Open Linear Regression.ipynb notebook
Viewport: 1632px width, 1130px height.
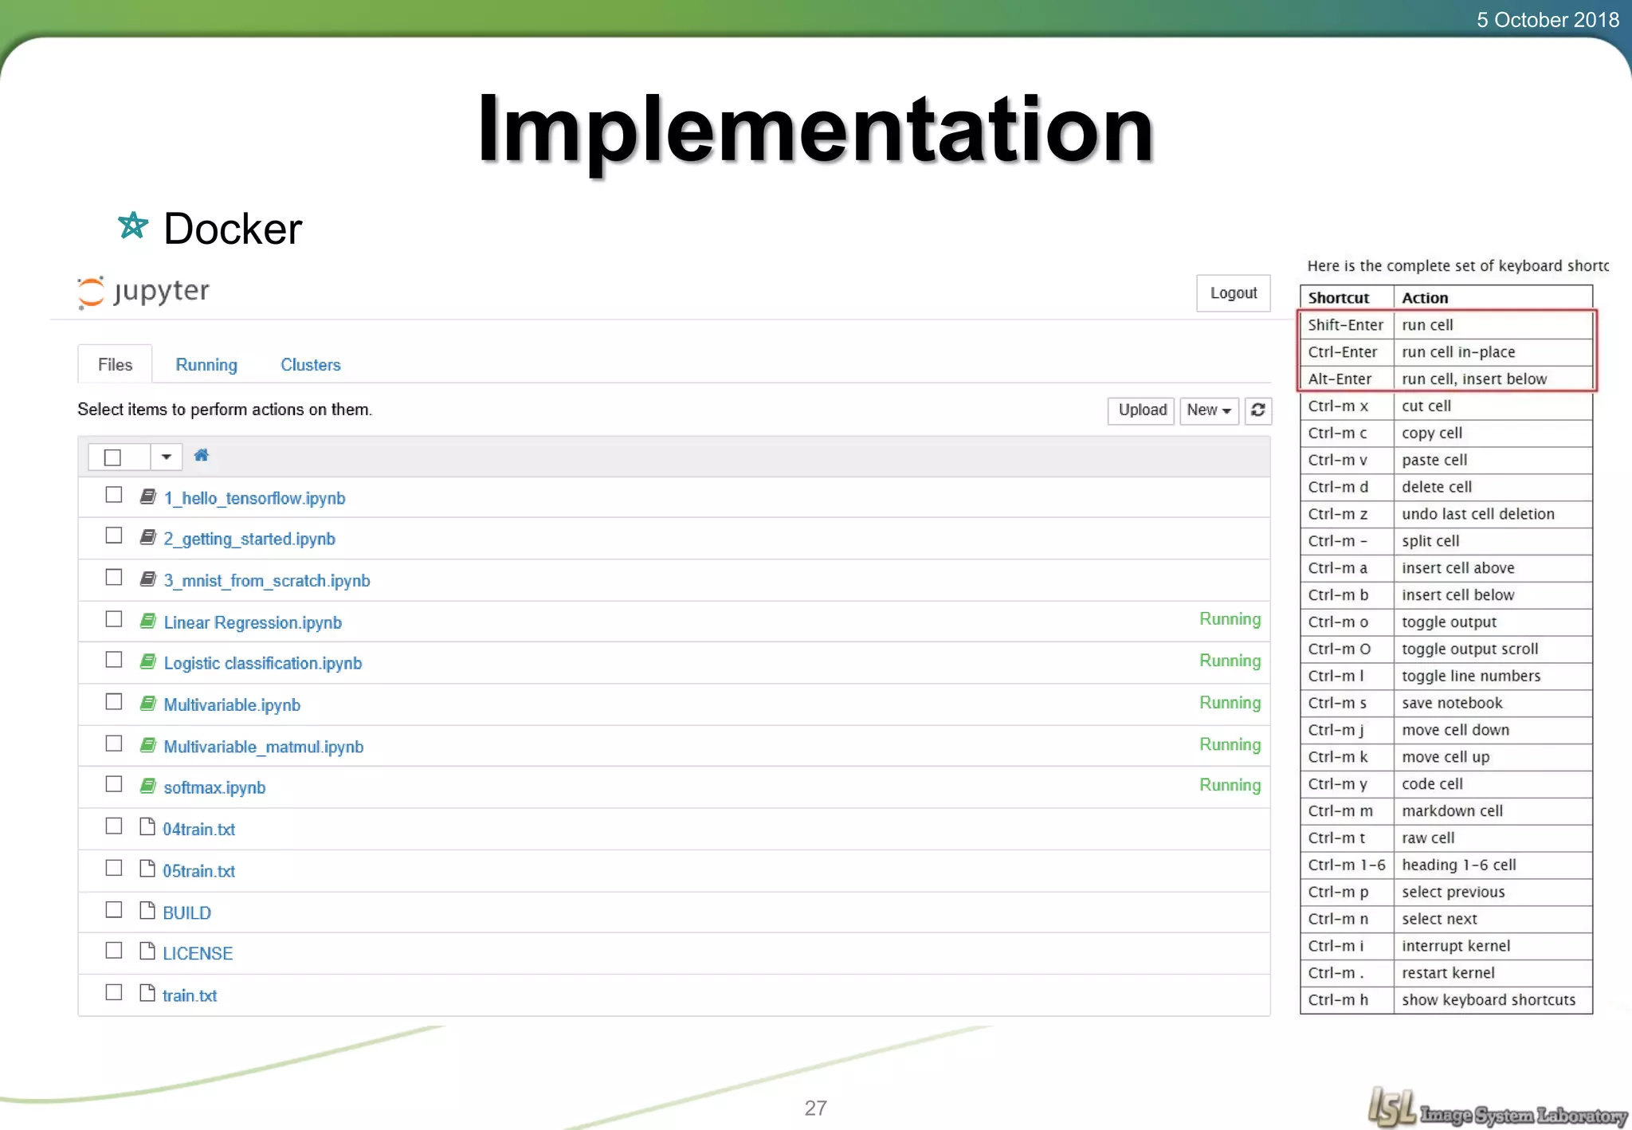pos(253,623)
